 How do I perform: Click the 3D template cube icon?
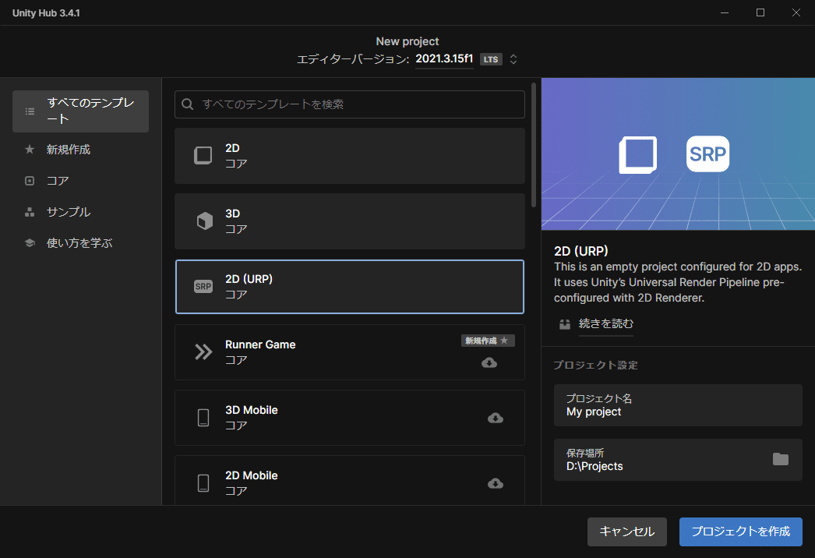pyautogui.click(x=204, y=221)
